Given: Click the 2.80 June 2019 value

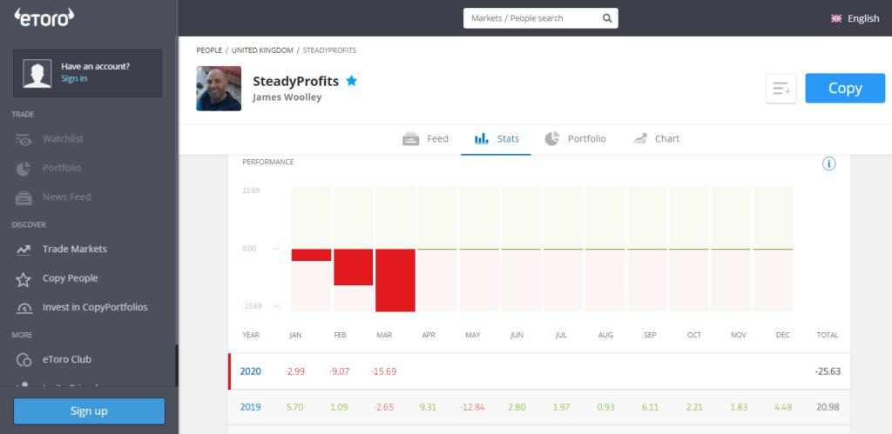Looking at the screenshot, I should (517, 407).
